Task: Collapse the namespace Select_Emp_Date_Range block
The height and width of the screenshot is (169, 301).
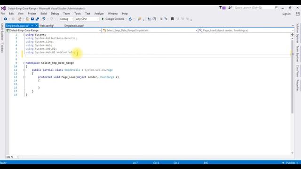Action: [24, 63]
